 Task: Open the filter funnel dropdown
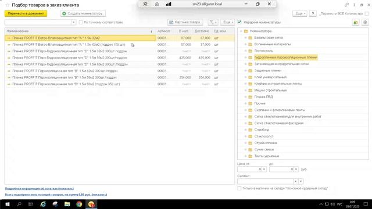point(213,22)
